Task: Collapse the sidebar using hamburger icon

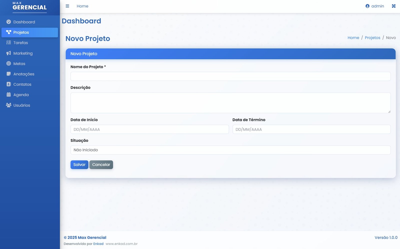Action: (67, 6)
